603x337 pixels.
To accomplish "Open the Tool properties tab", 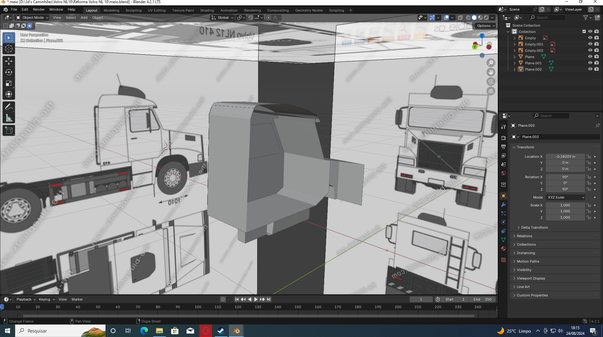I will click(x=503, y=126).
